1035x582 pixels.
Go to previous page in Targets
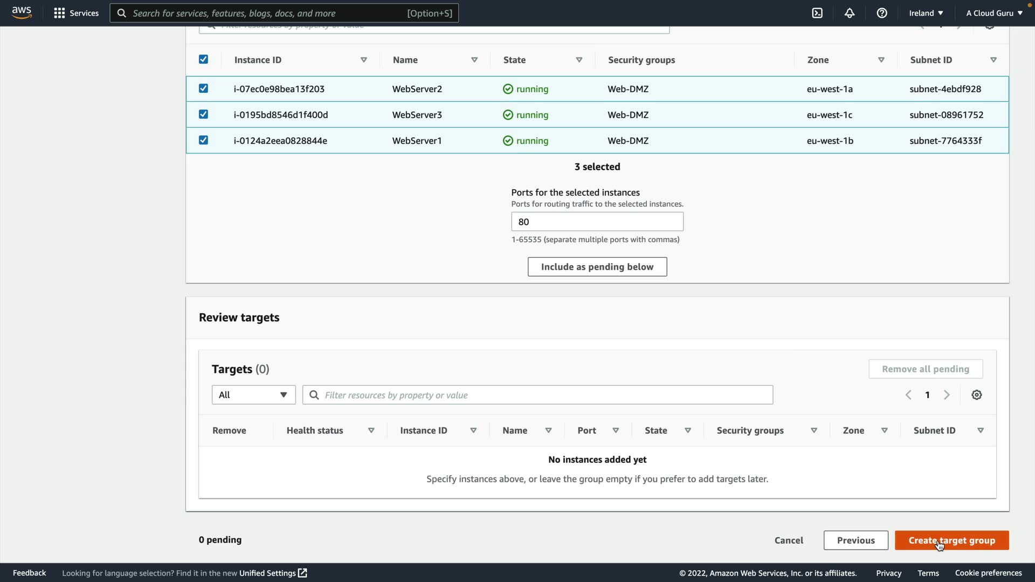(x=908, y=395)
